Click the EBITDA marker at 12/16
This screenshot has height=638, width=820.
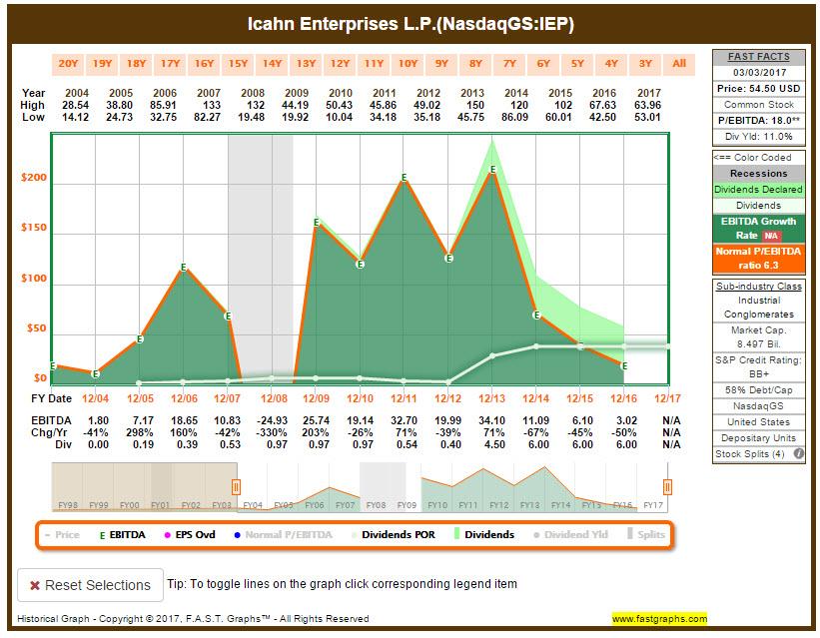coord(624,366)
